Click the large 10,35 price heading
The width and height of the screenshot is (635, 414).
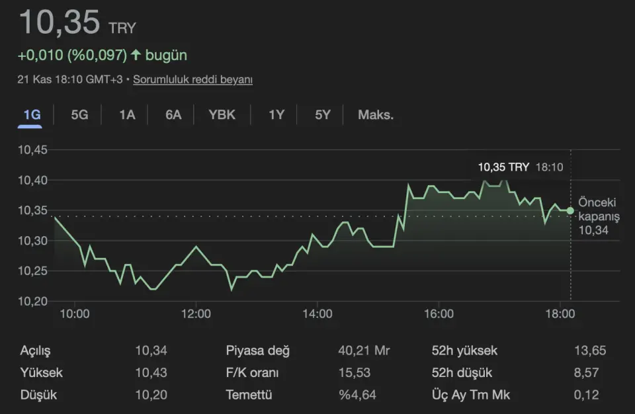tap(60, 22)
